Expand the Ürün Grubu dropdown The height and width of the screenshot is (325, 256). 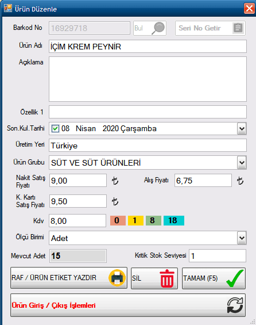[242, 163]
